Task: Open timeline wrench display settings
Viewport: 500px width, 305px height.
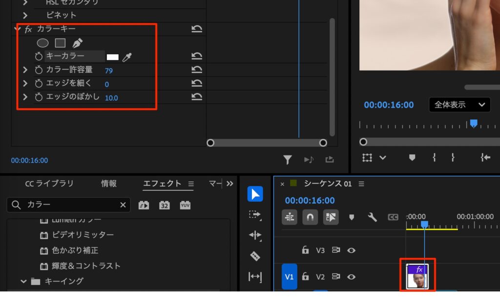Action: point(372,217)
